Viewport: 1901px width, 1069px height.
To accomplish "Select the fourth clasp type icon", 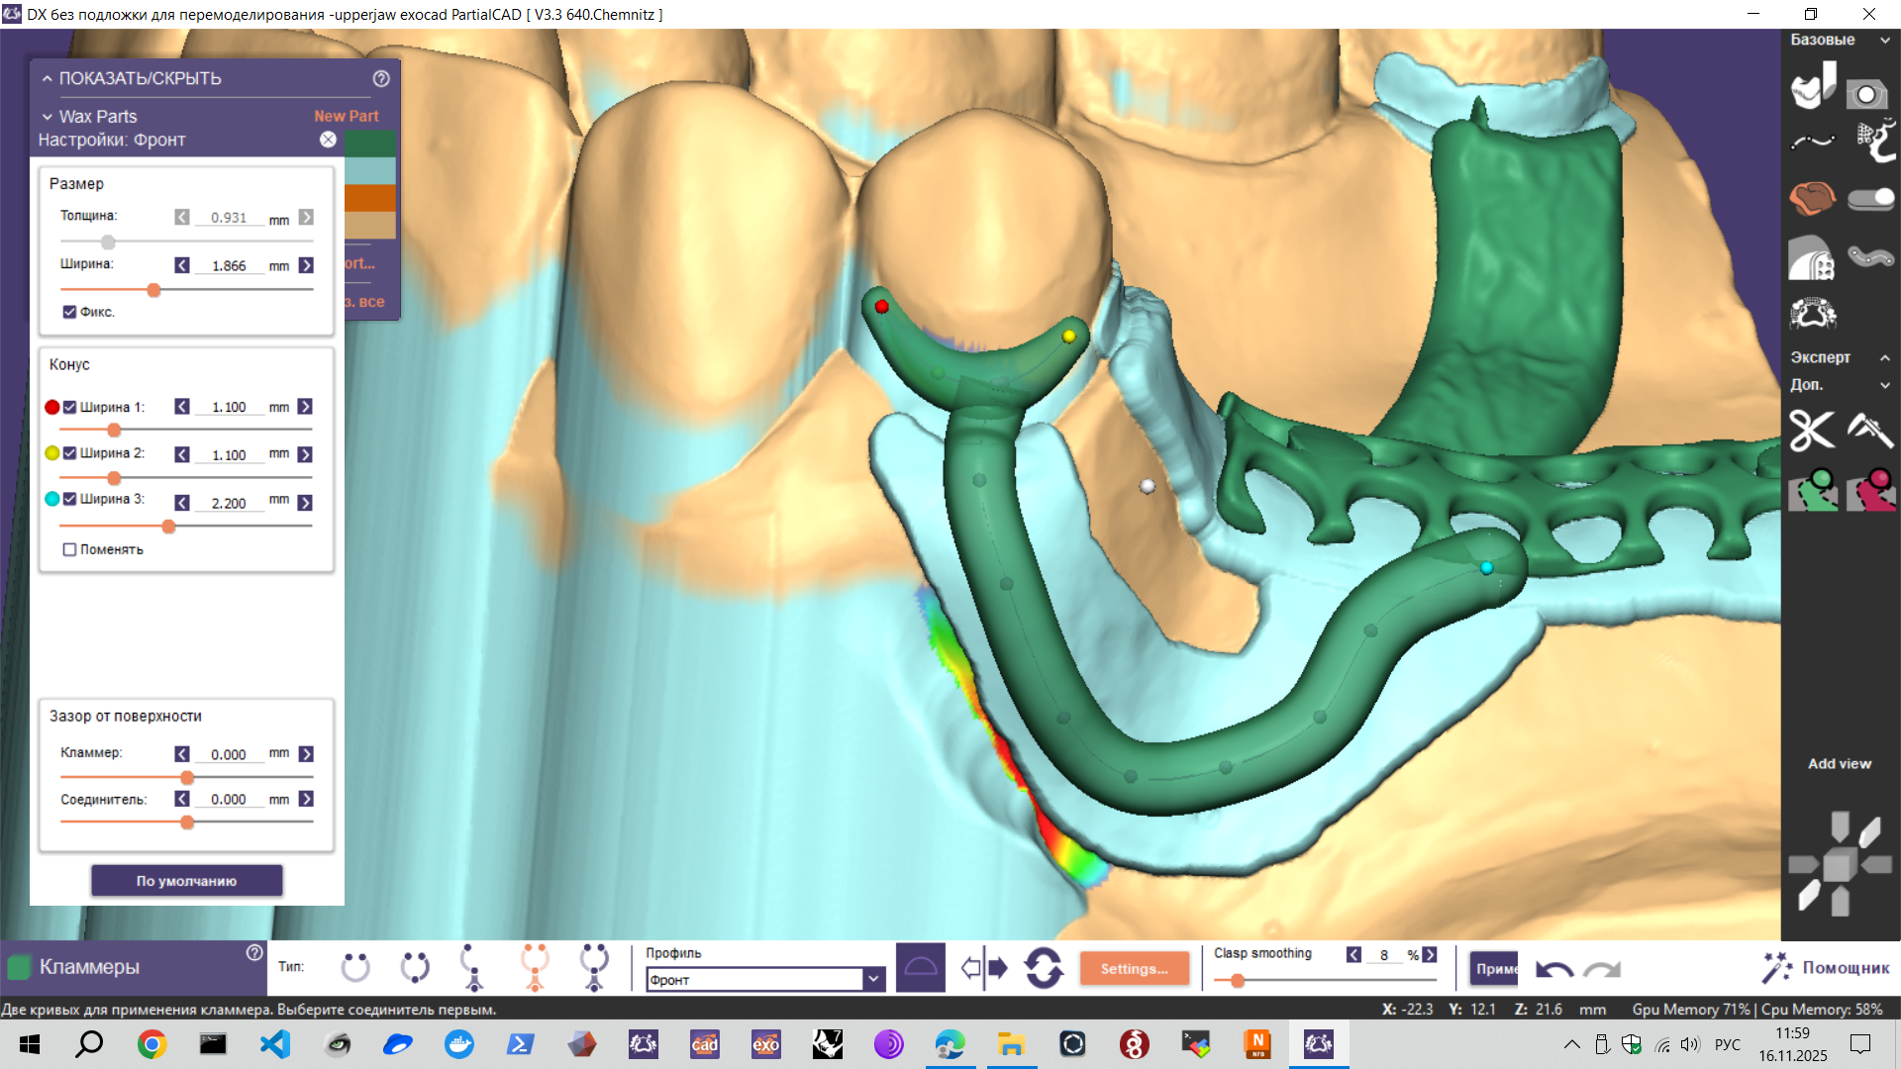I will [x=535, y=967].
